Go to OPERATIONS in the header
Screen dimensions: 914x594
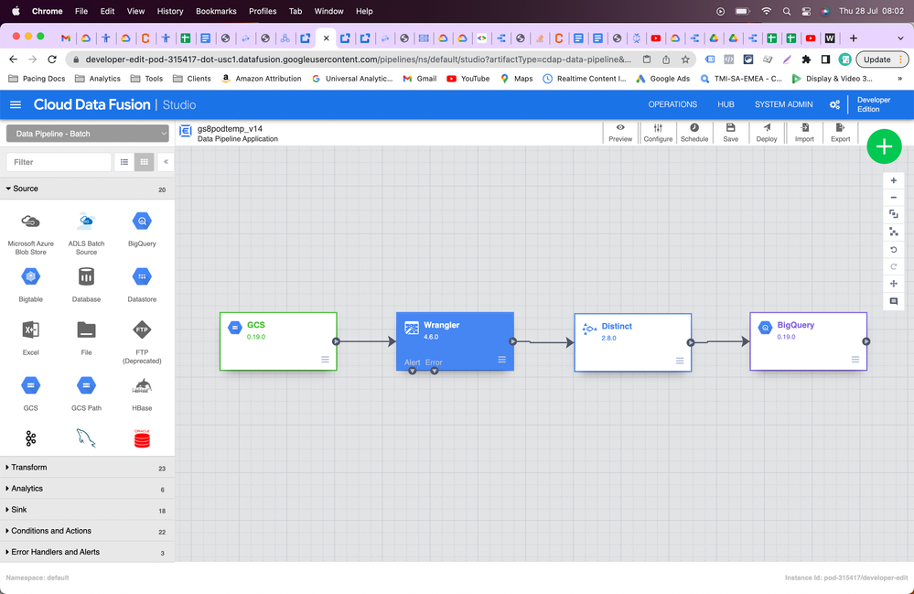click(x=672, y=104)
